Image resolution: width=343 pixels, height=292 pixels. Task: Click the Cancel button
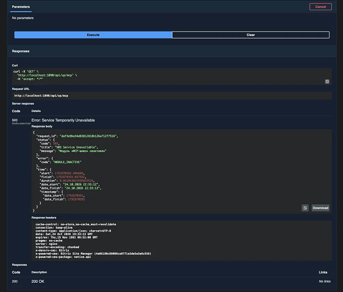[x=321, y=7]
